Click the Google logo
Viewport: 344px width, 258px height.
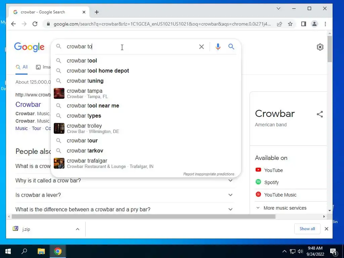(29, 47)
